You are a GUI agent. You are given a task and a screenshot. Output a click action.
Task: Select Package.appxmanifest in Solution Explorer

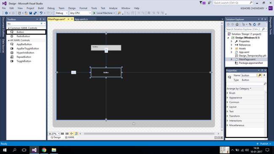[x=251, y=63]
